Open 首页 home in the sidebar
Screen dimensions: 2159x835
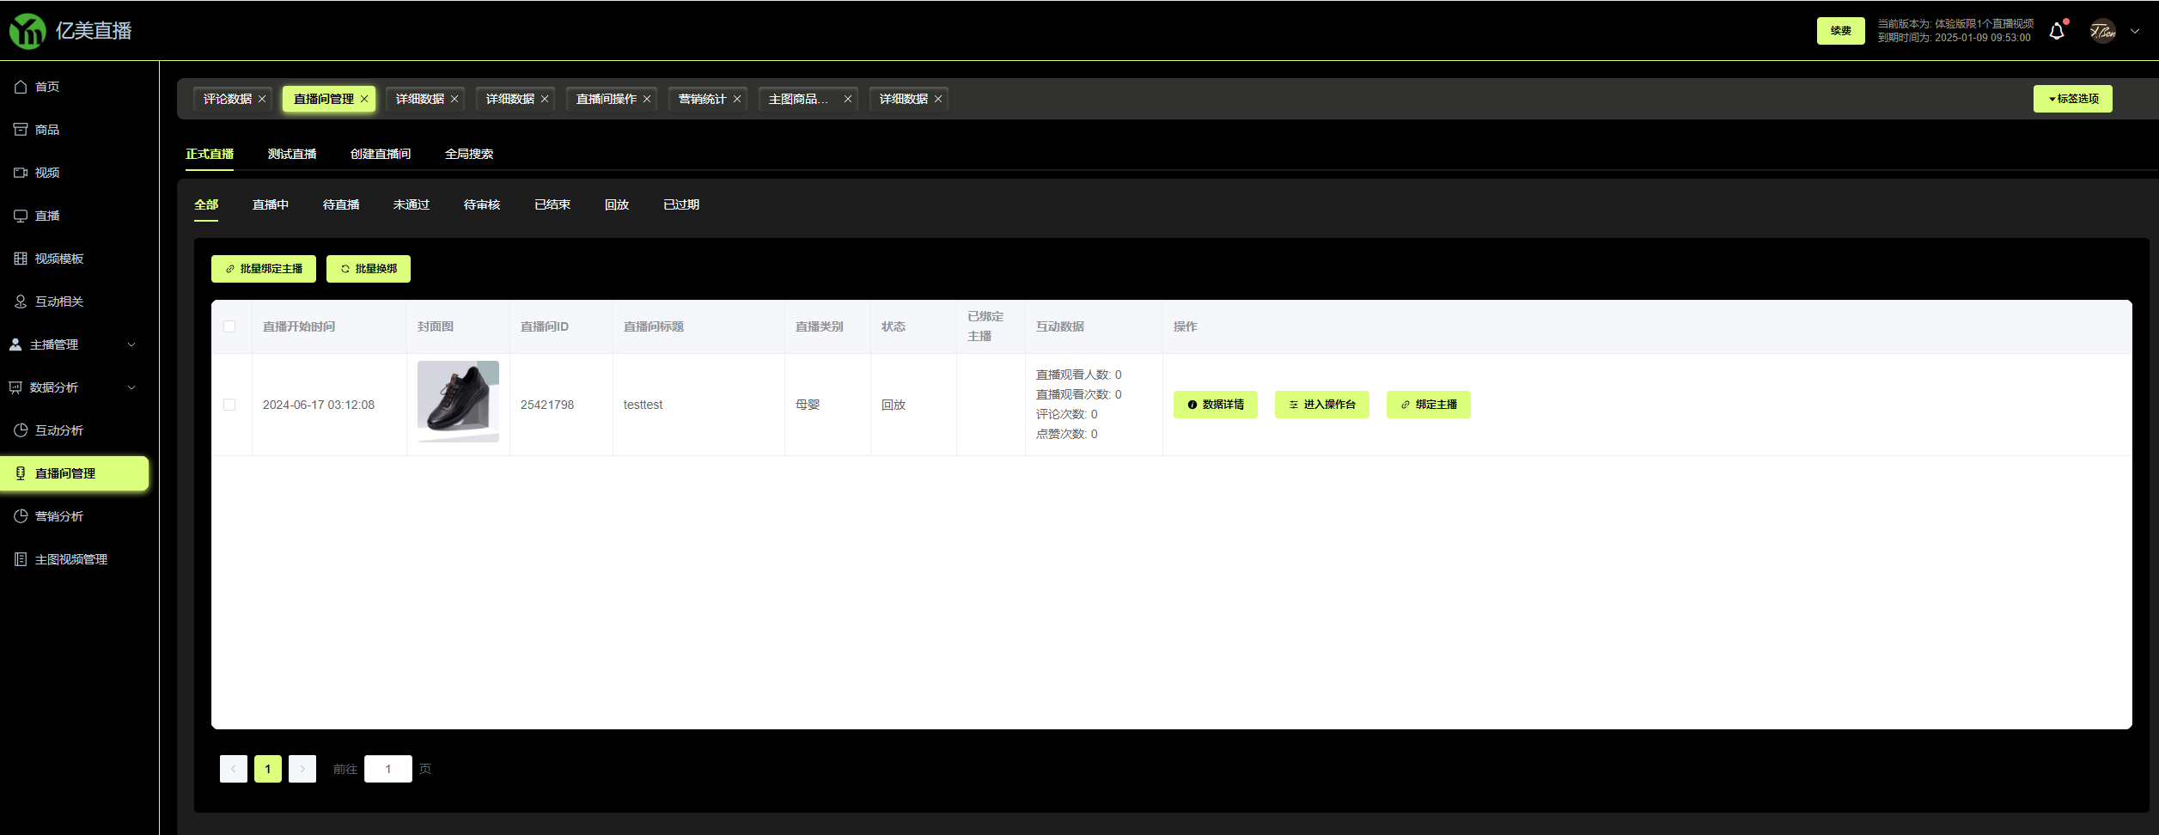point(47,87)
